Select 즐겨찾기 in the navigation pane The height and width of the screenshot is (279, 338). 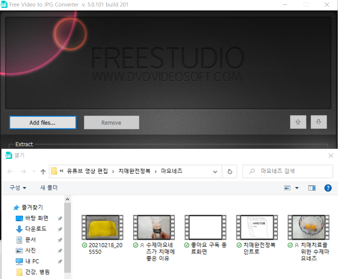click(x=28, y=207)
